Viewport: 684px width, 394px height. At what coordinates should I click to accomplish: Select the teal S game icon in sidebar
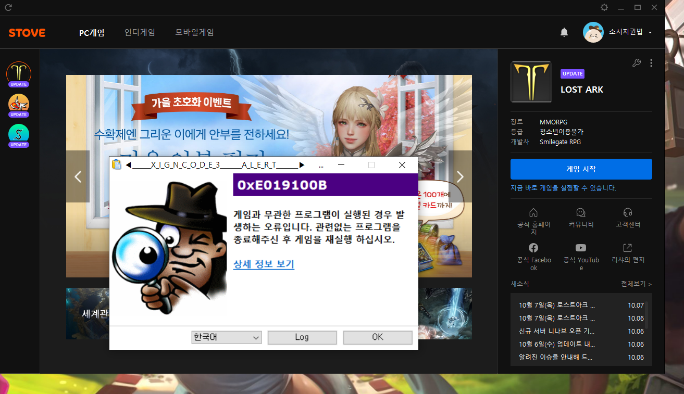pyautogui.click(x=19, y=134)
